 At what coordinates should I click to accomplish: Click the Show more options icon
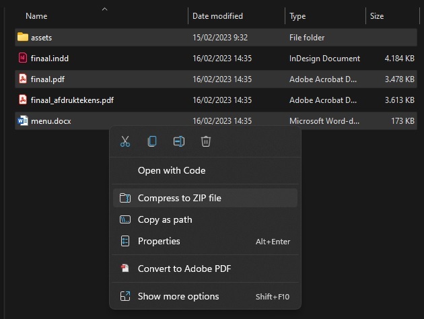125,296
